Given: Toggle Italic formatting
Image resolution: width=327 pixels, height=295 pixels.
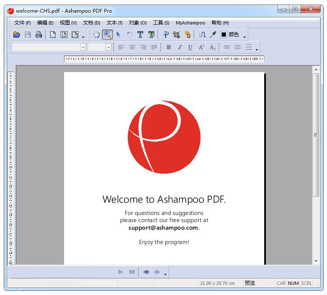Looking at the screenshot, I should coord(180,47).
